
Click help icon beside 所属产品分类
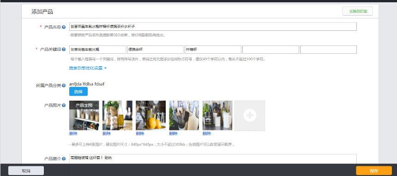tap(64, 86)
